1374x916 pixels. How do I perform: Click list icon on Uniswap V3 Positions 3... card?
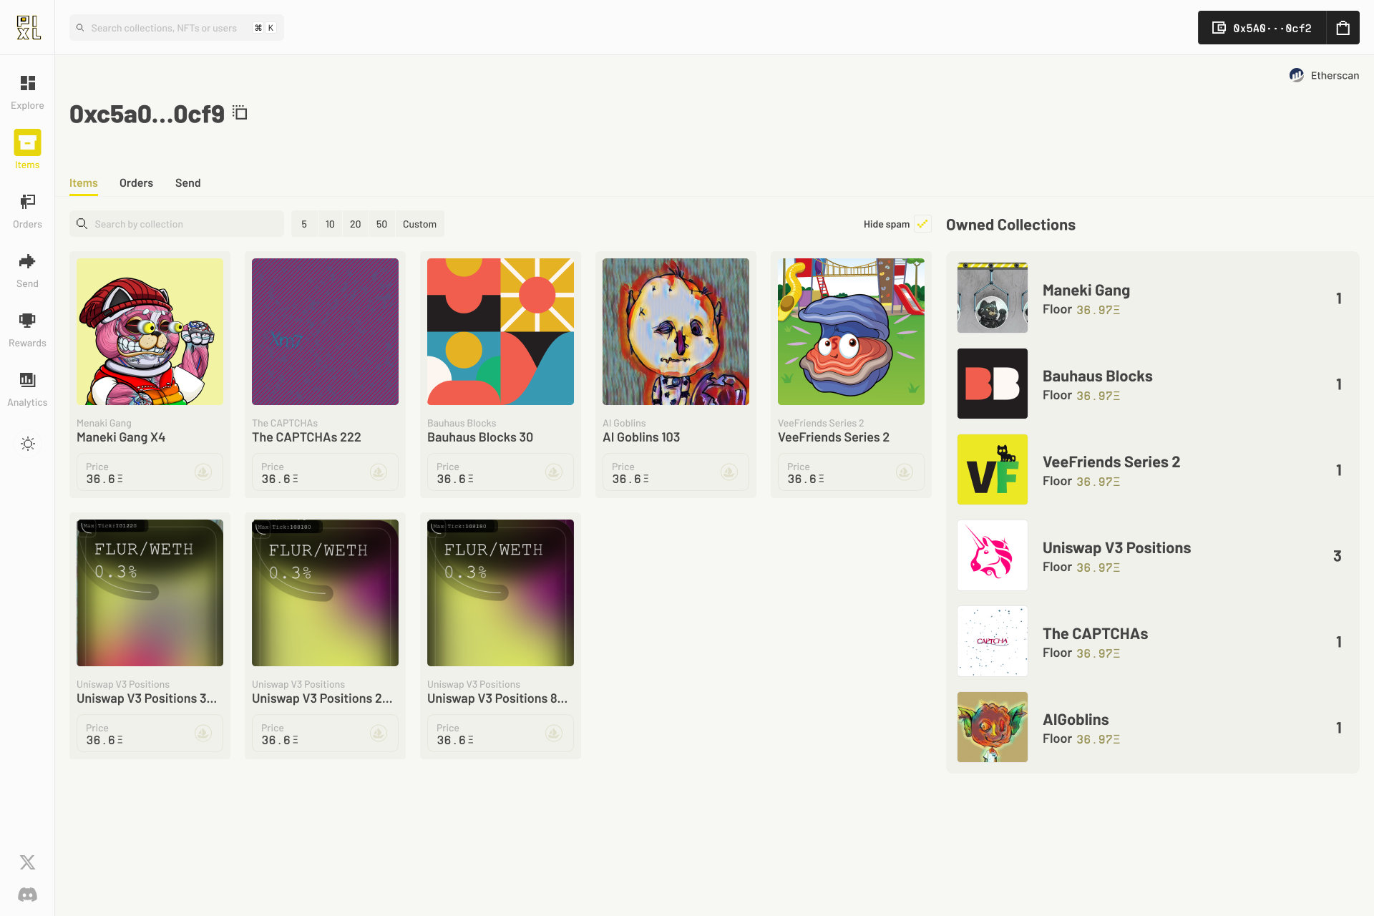[203, 733]
